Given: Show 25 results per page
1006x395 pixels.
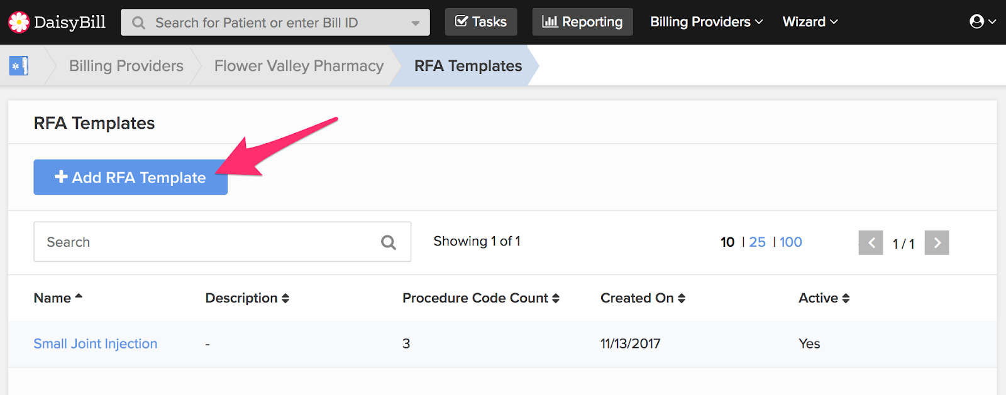Looking at the screenshot, I should coord(757,242).
